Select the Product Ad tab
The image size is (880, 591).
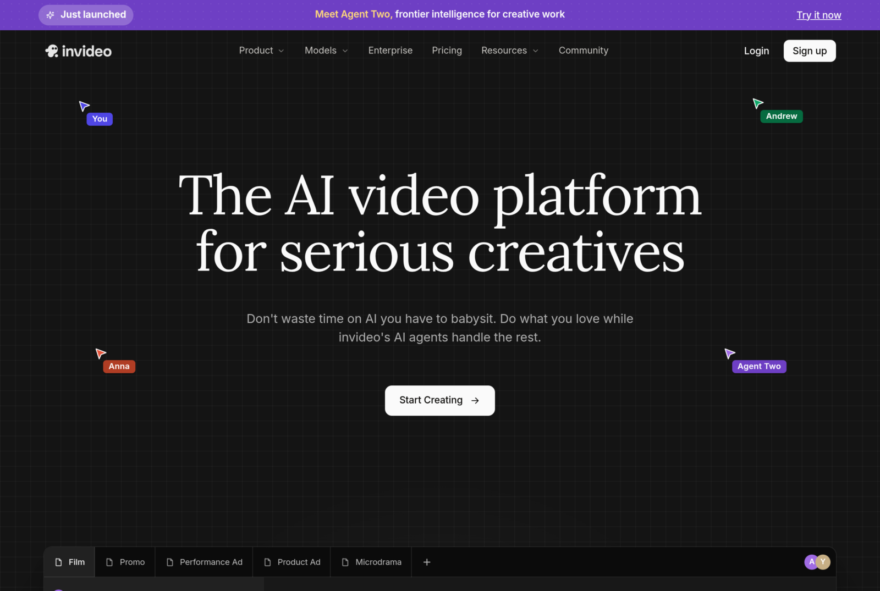coord(291,562)
